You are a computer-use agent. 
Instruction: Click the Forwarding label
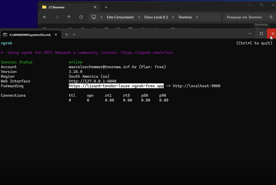[12, 86]
